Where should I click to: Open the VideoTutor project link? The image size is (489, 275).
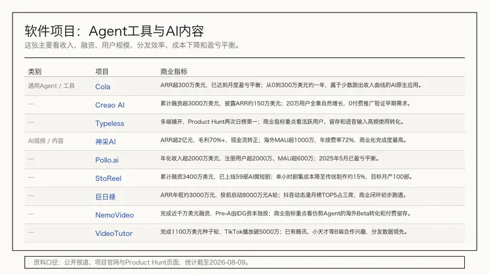pos(114,233)
